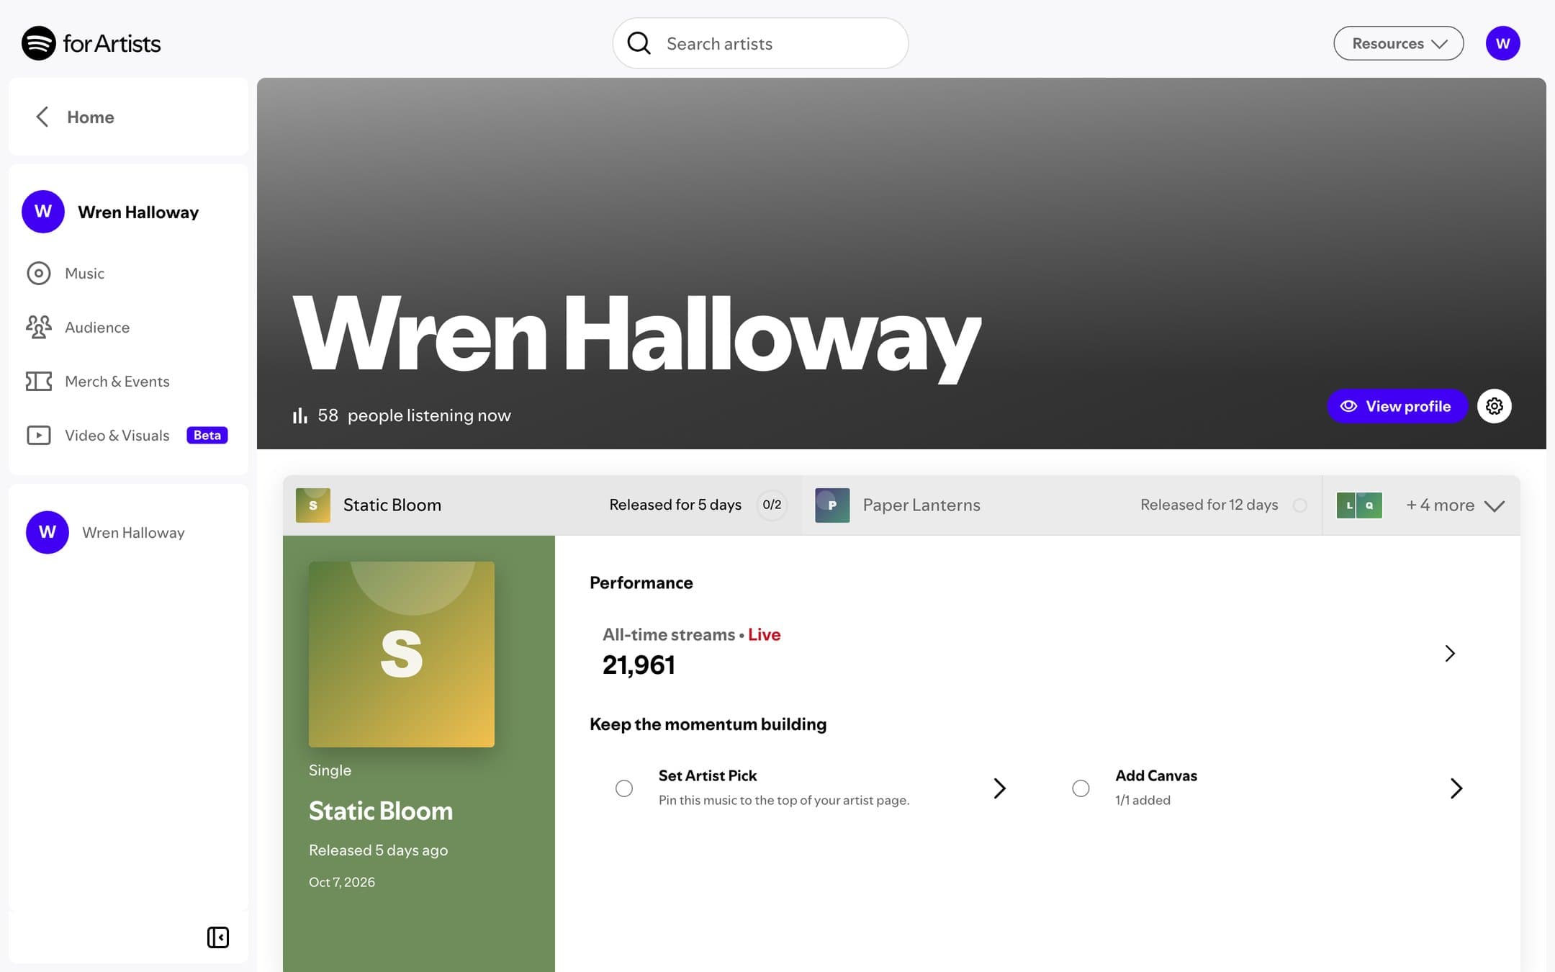This screenshot has height=972, width=1555.
Task: Click the listening-now bars icon
Action: [x=299, y=415]
